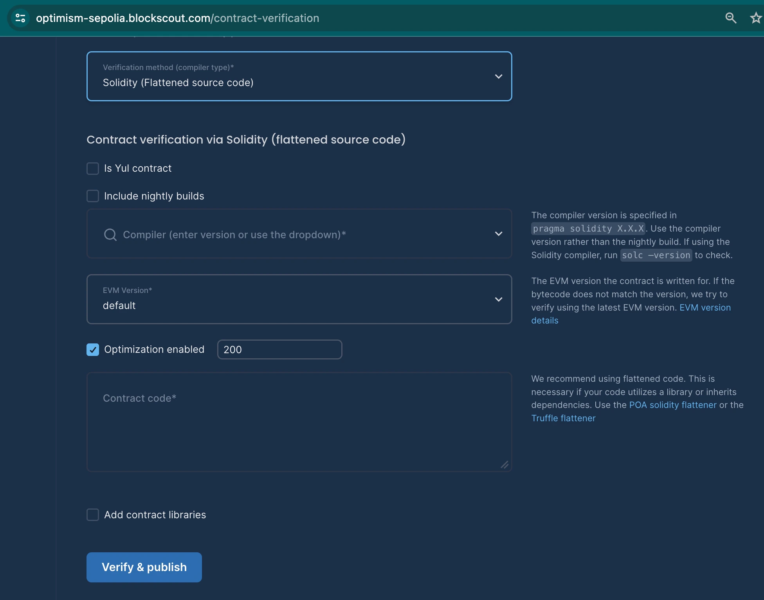Check Add contract libraries option

pyautogui.click(x=93, y=515)
